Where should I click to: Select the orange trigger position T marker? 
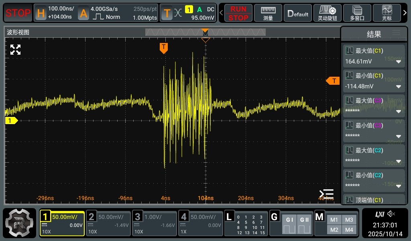[x=163, y=48]
